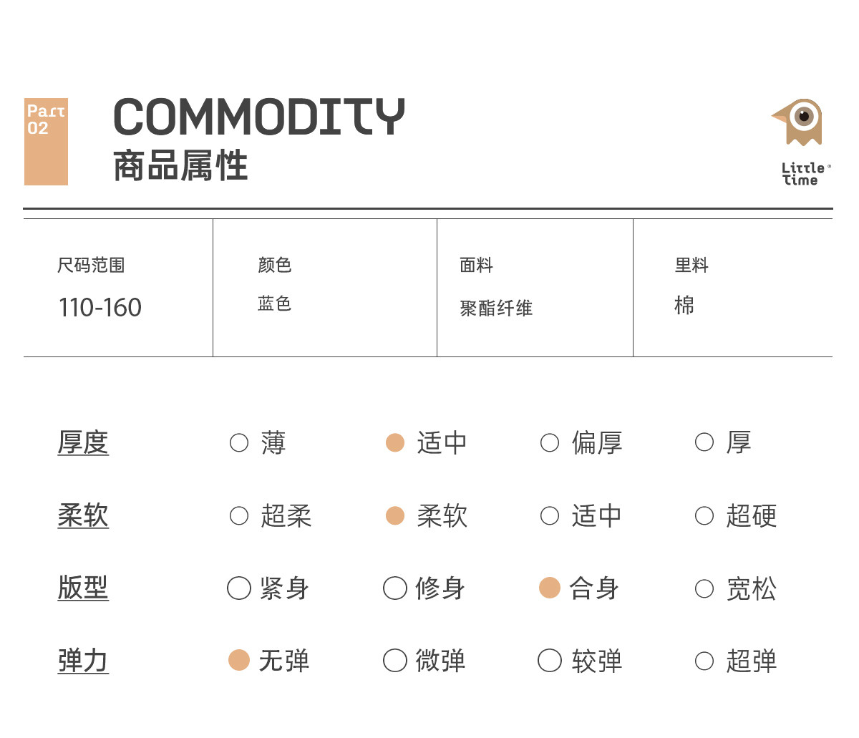The width and height of the screenshot is (859, 738).
Task: Click the underlined 厚度 label
Action: click(83, 443)
